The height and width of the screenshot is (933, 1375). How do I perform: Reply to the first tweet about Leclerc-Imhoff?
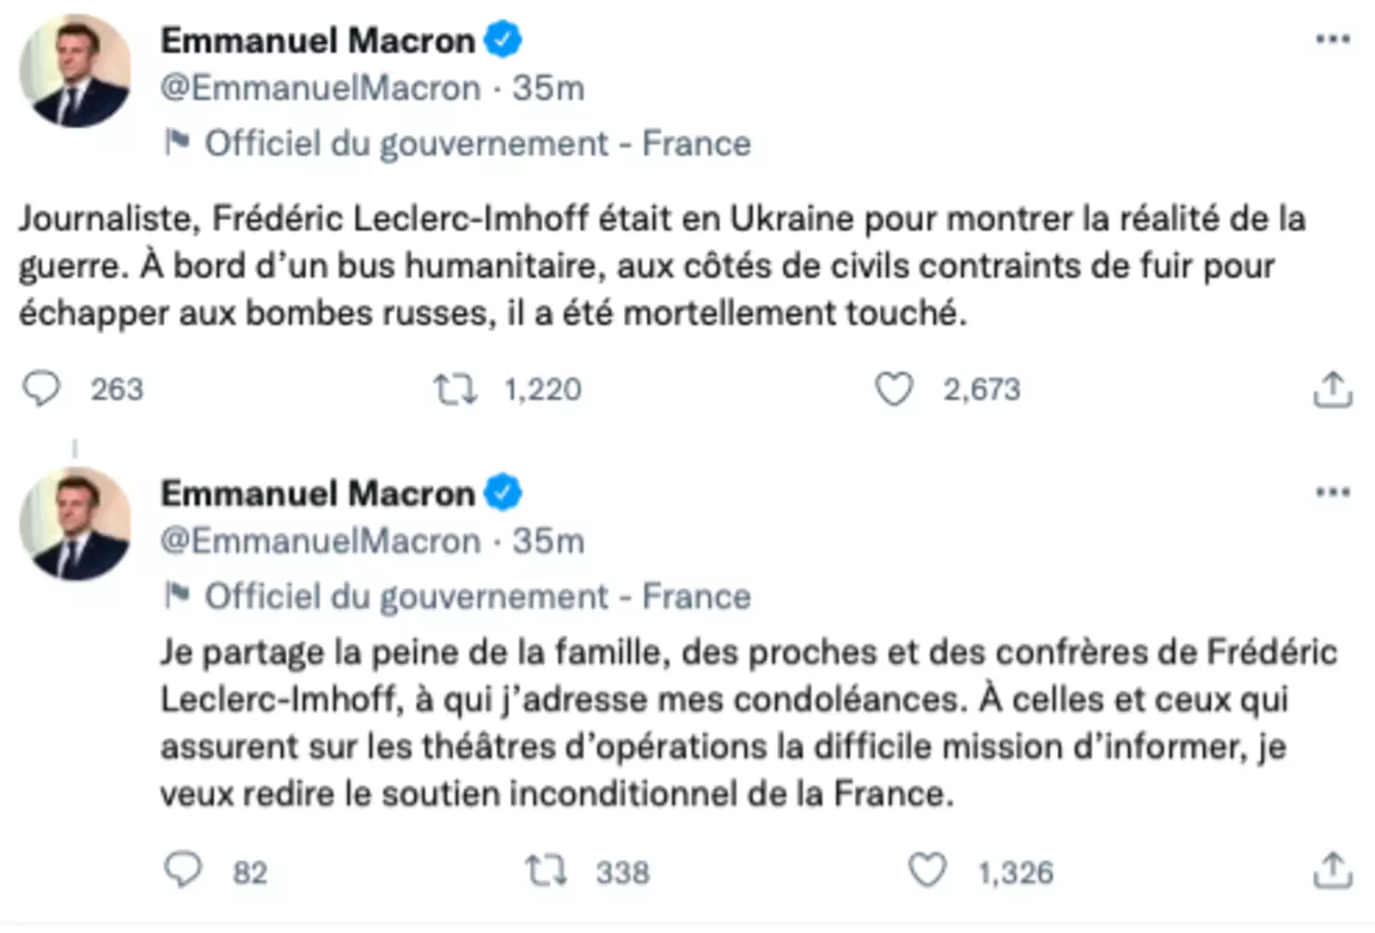[x=41, y=389]
